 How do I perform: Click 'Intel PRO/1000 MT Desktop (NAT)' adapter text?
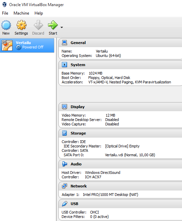coord(111,195)
